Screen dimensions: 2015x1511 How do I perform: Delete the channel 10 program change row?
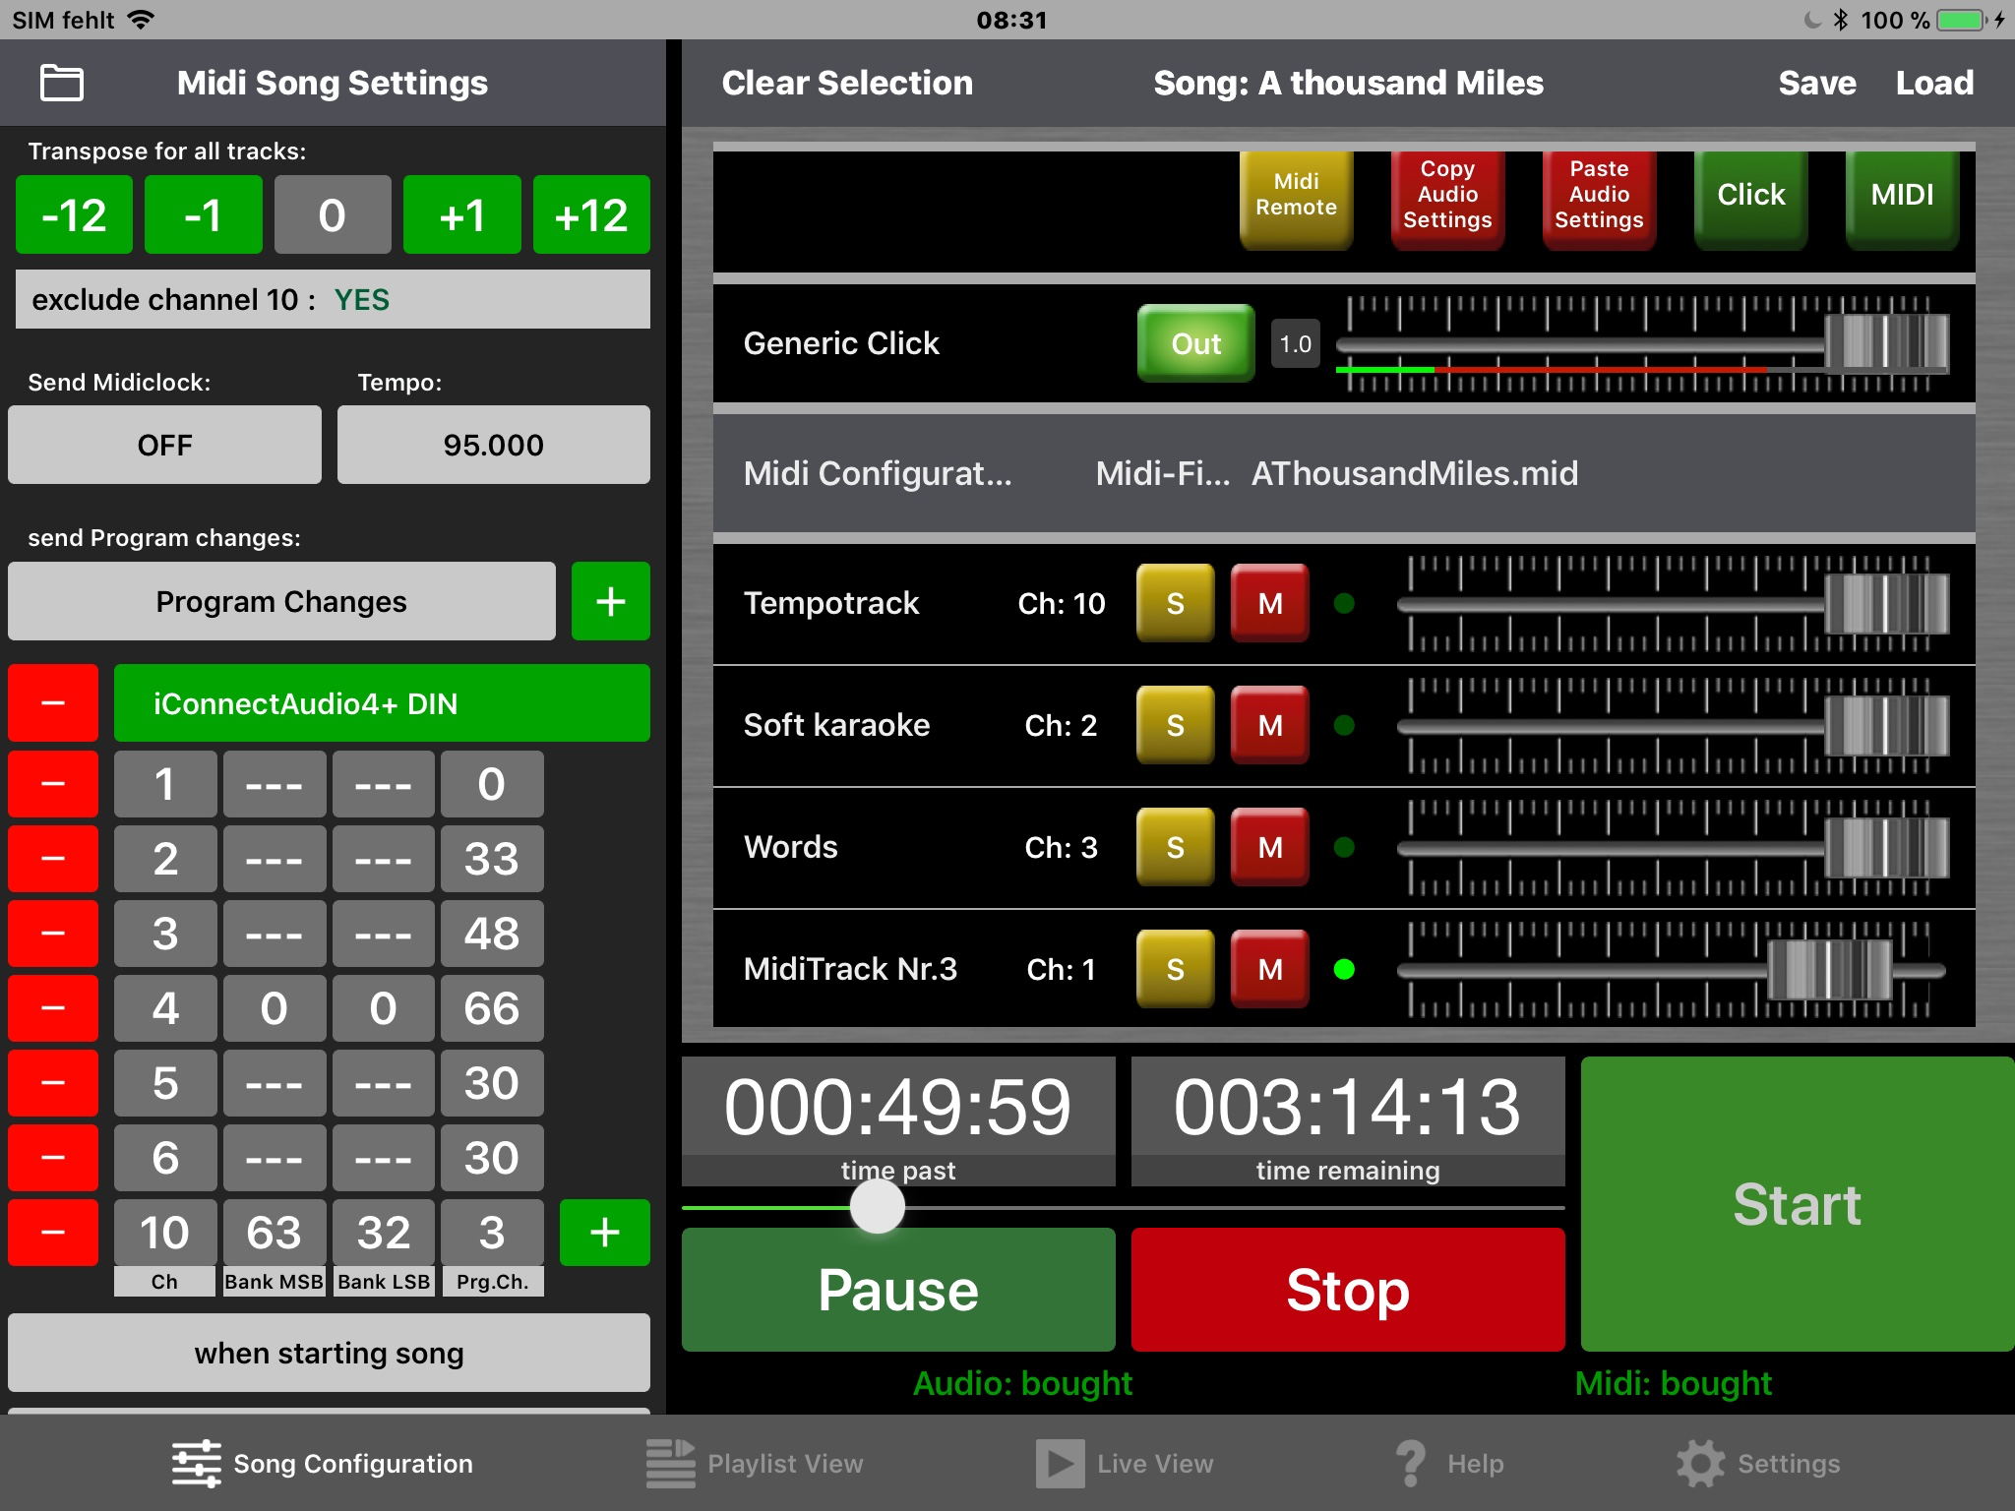(x=53, y=1232)
